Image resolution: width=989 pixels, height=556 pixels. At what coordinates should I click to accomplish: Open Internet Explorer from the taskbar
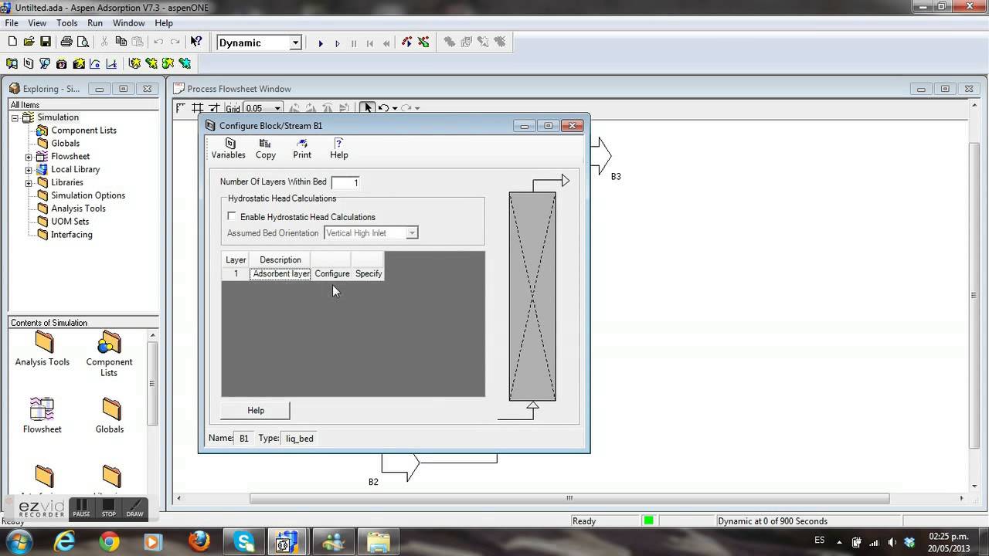[x=66, y=542]
